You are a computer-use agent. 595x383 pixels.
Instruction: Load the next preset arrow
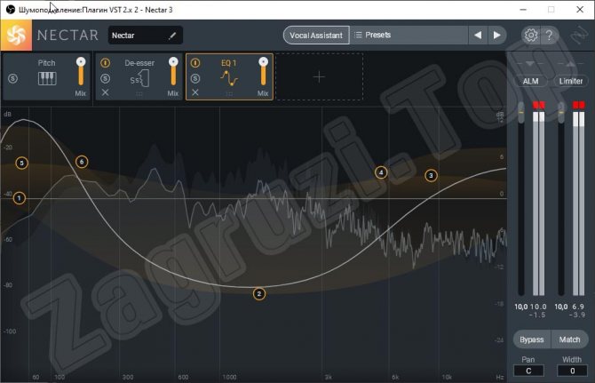click(x=496, y=36)
